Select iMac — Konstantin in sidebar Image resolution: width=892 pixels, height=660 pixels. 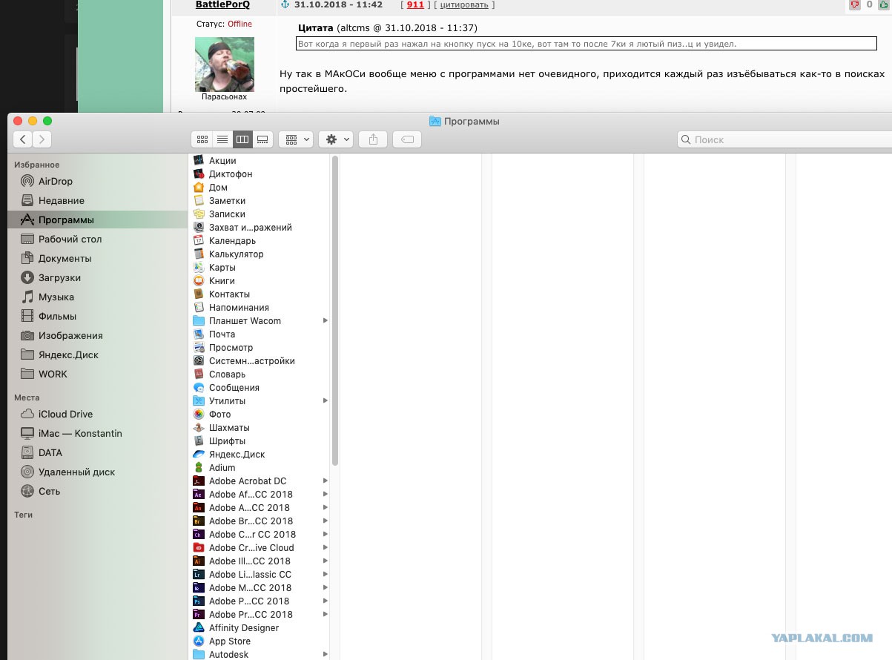(x=97, y=433)
